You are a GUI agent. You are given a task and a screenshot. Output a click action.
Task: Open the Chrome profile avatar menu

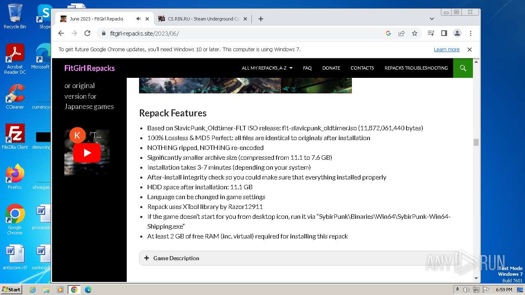click(x=457, y=33)
